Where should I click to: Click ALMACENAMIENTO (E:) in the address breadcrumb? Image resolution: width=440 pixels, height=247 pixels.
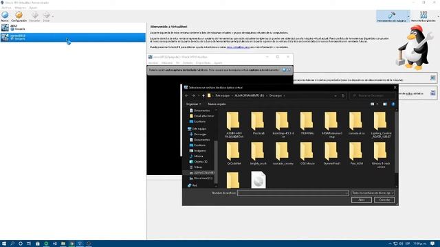pyautogui.click(x=250, y=95)
